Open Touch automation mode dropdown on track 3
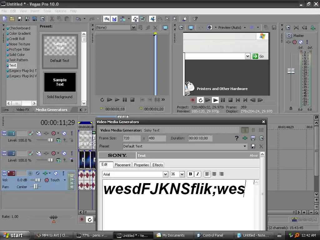Screen dimensions: 320x240 (65, 180)
